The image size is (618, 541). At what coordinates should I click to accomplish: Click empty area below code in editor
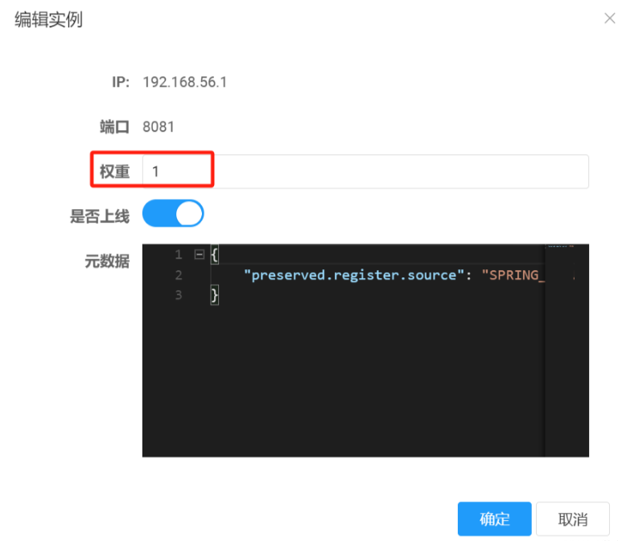coord(346,378)
